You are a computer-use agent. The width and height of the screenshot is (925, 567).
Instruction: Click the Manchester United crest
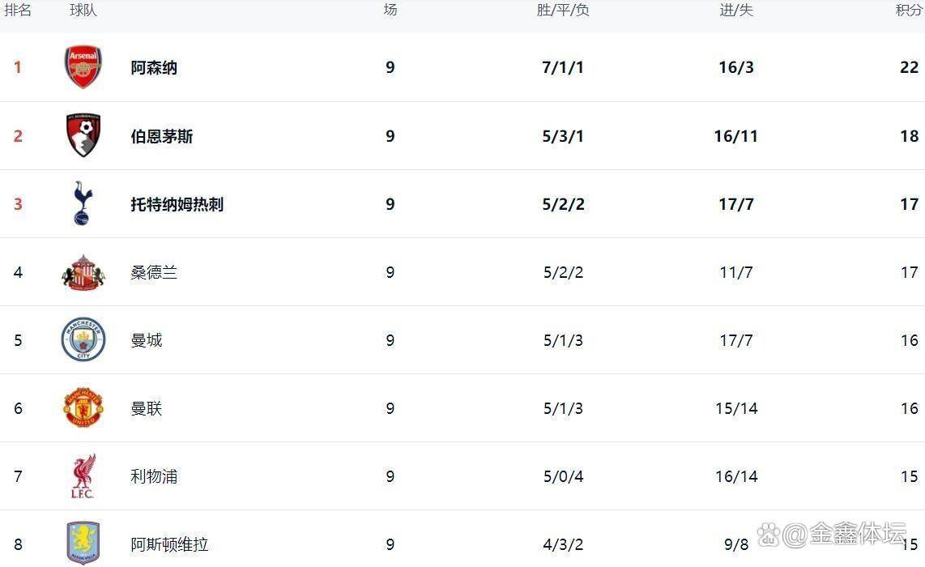click(83, 407)
